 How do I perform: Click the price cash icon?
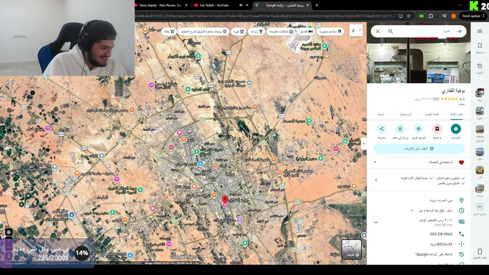(461, 222)
